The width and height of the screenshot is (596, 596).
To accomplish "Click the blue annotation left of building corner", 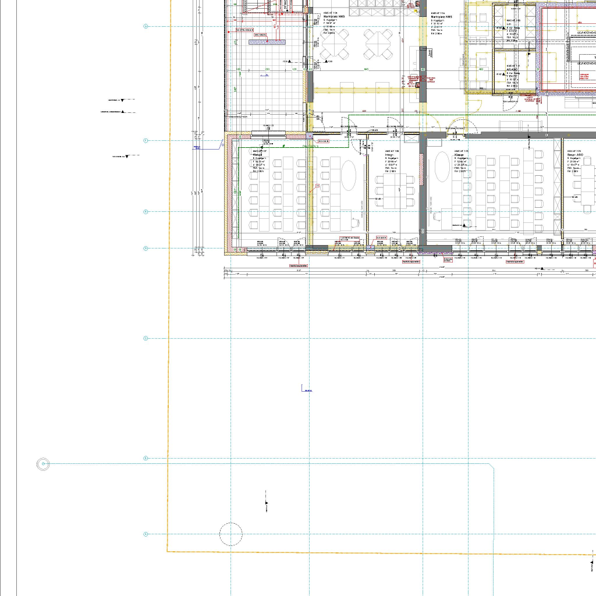I will tap(197, 147).
